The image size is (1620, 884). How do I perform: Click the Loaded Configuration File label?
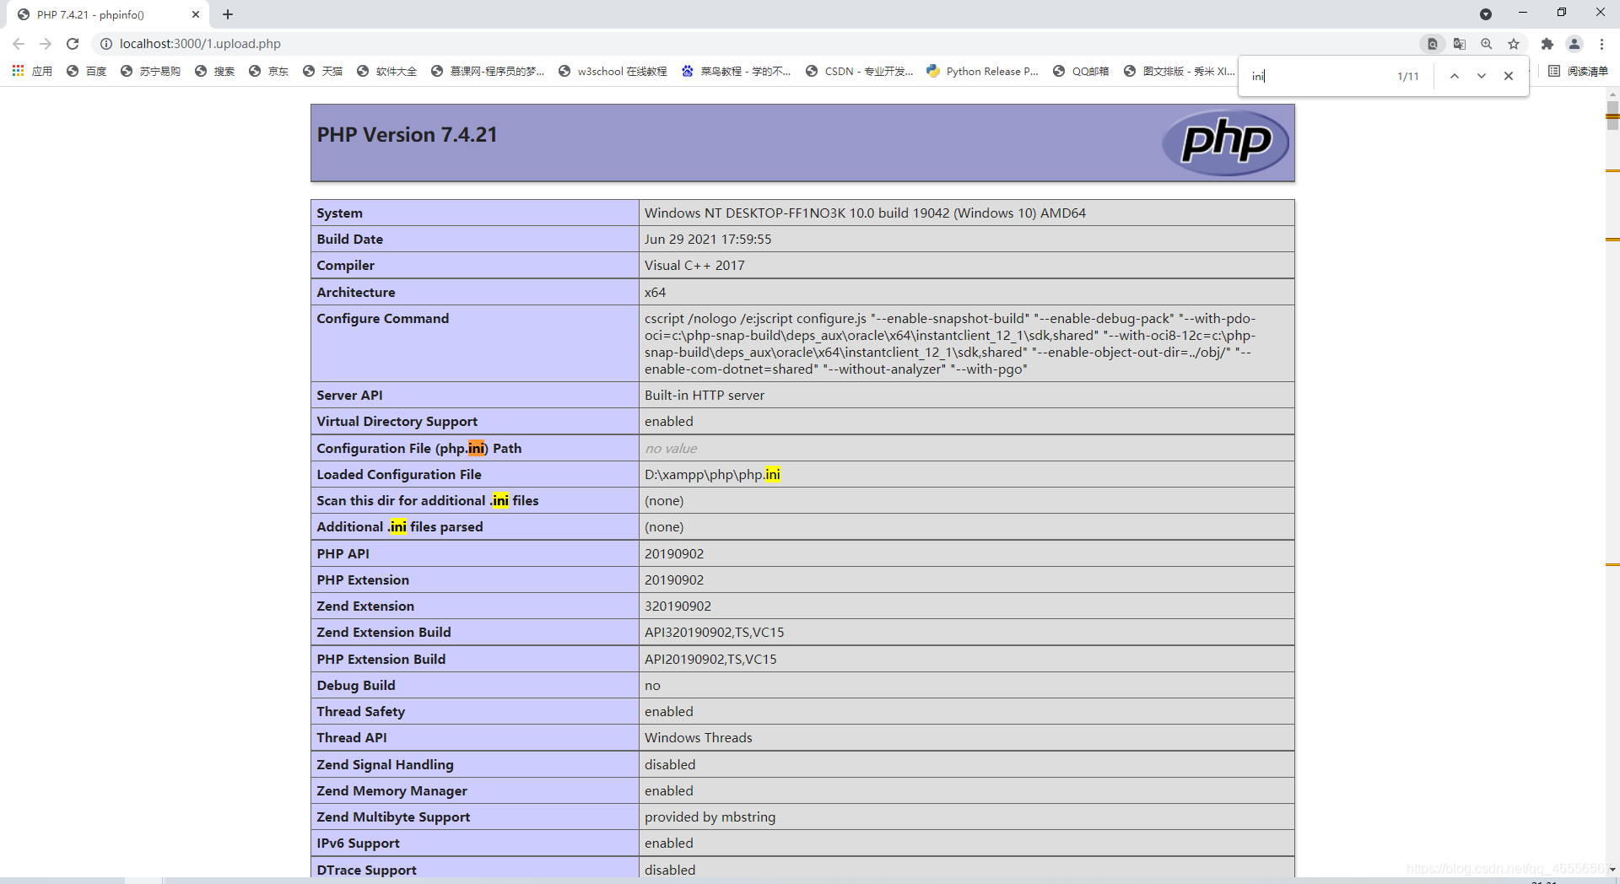click(x=399, y=474)
